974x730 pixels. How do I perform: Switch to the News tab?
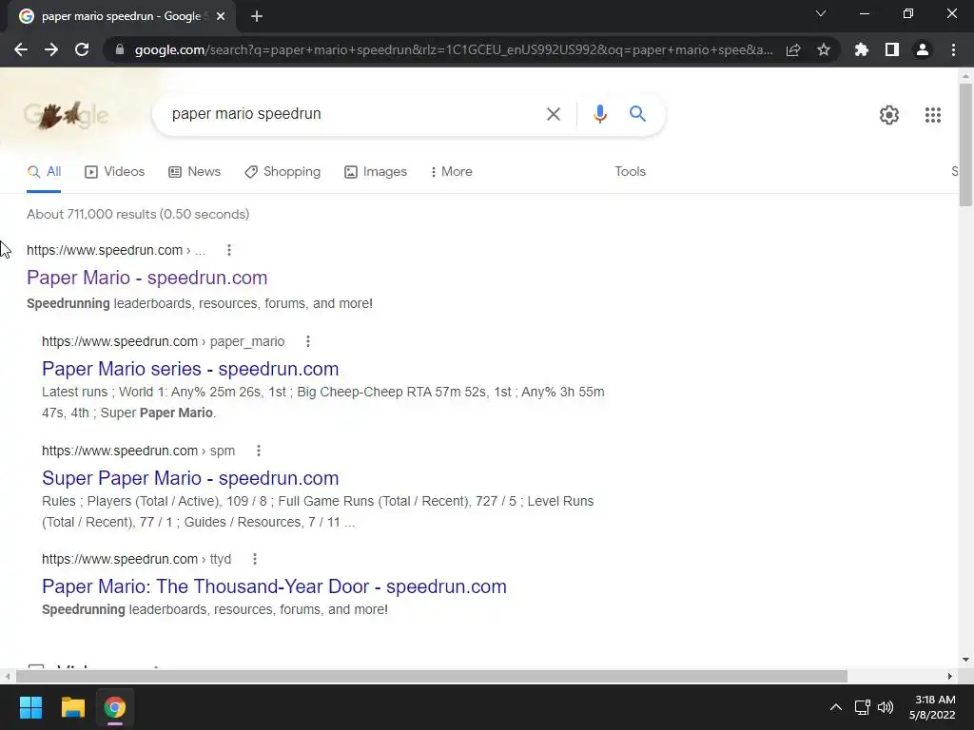[195, 172]
